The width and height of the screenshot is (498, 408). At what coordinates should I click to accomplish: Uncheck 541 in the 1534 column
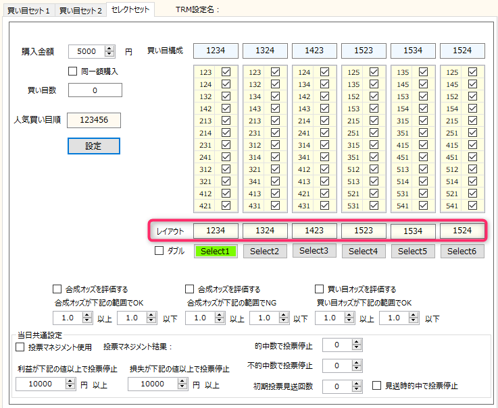tap(423, 206)
